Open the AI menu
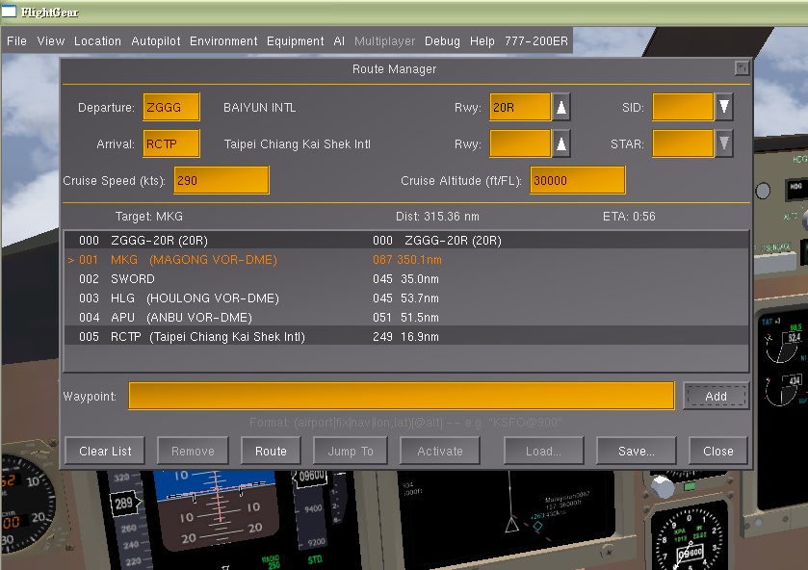The height and width of the screenshot is (570, 808). pos(339,41)
